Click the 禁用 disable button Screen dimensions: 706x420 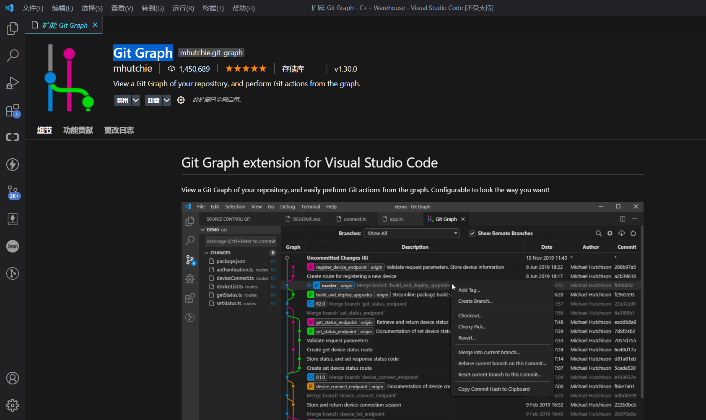(x=122, y=100)
